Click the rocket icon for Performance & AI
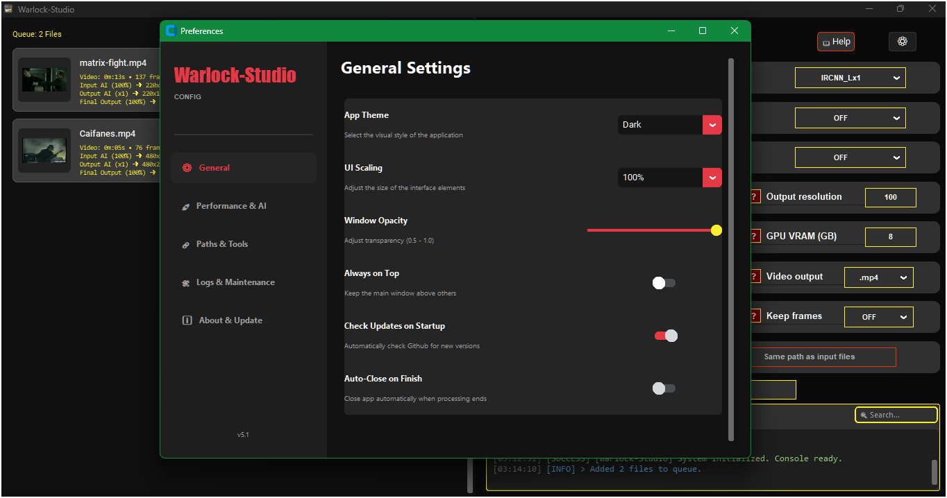Screen dimensions: 947x498 185,207
